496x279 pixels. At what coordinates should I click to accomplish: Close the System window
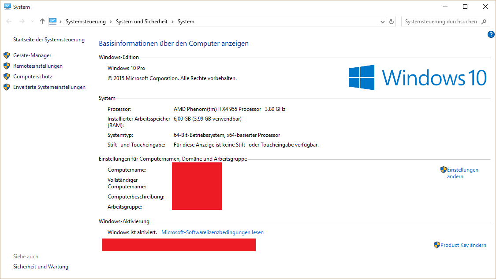click(x=485, y=7)
